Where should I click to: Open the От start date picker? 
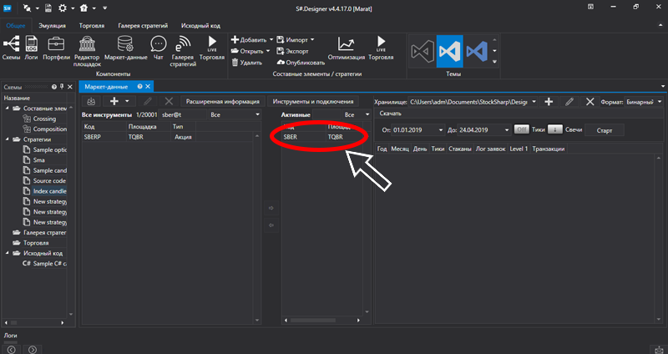tap(440, 130)
